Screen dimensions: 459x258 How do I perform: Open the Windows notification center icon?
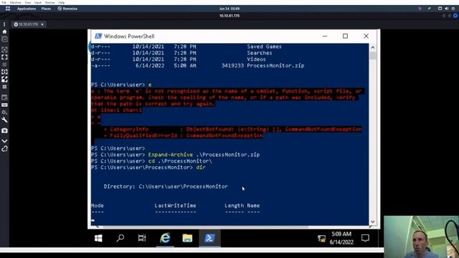coord(365,238)
